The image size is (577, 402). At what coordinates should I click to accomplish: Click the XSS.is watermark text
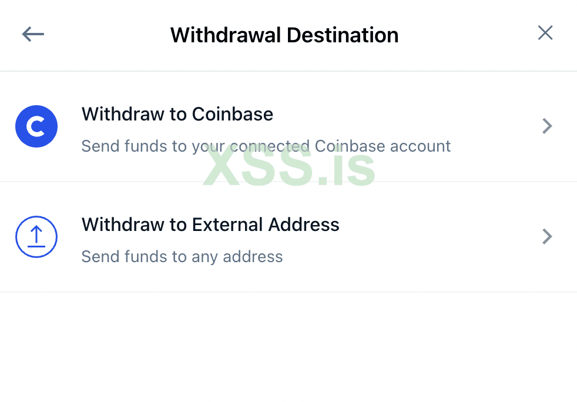(289, 167)
